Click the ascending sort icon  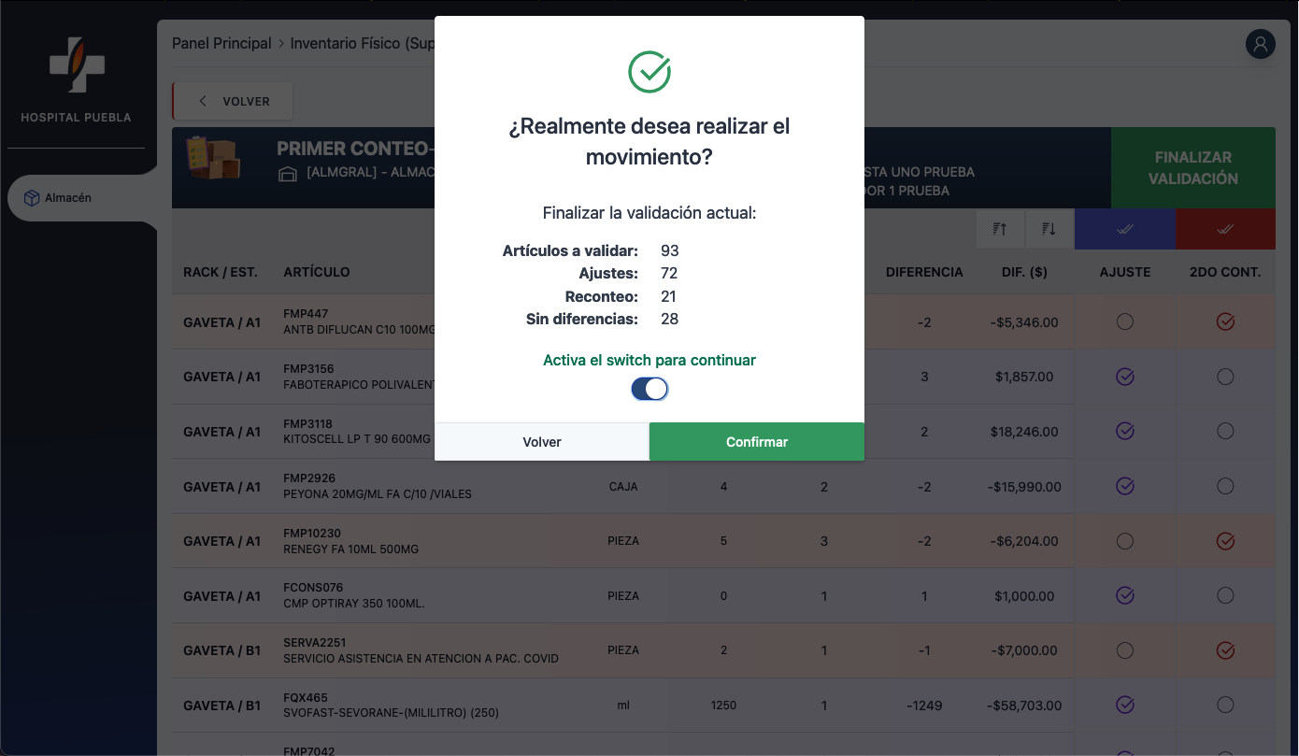click(1000, 229)
